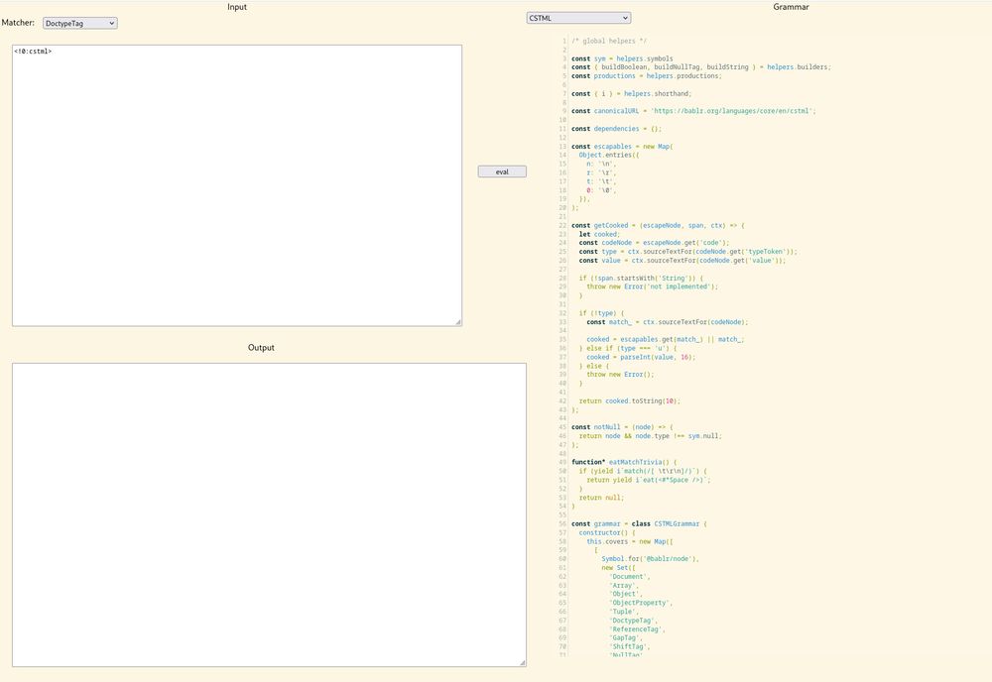Click the 'Input' heading
Viewport: 992px width, 682px height.
click(237, 7)
